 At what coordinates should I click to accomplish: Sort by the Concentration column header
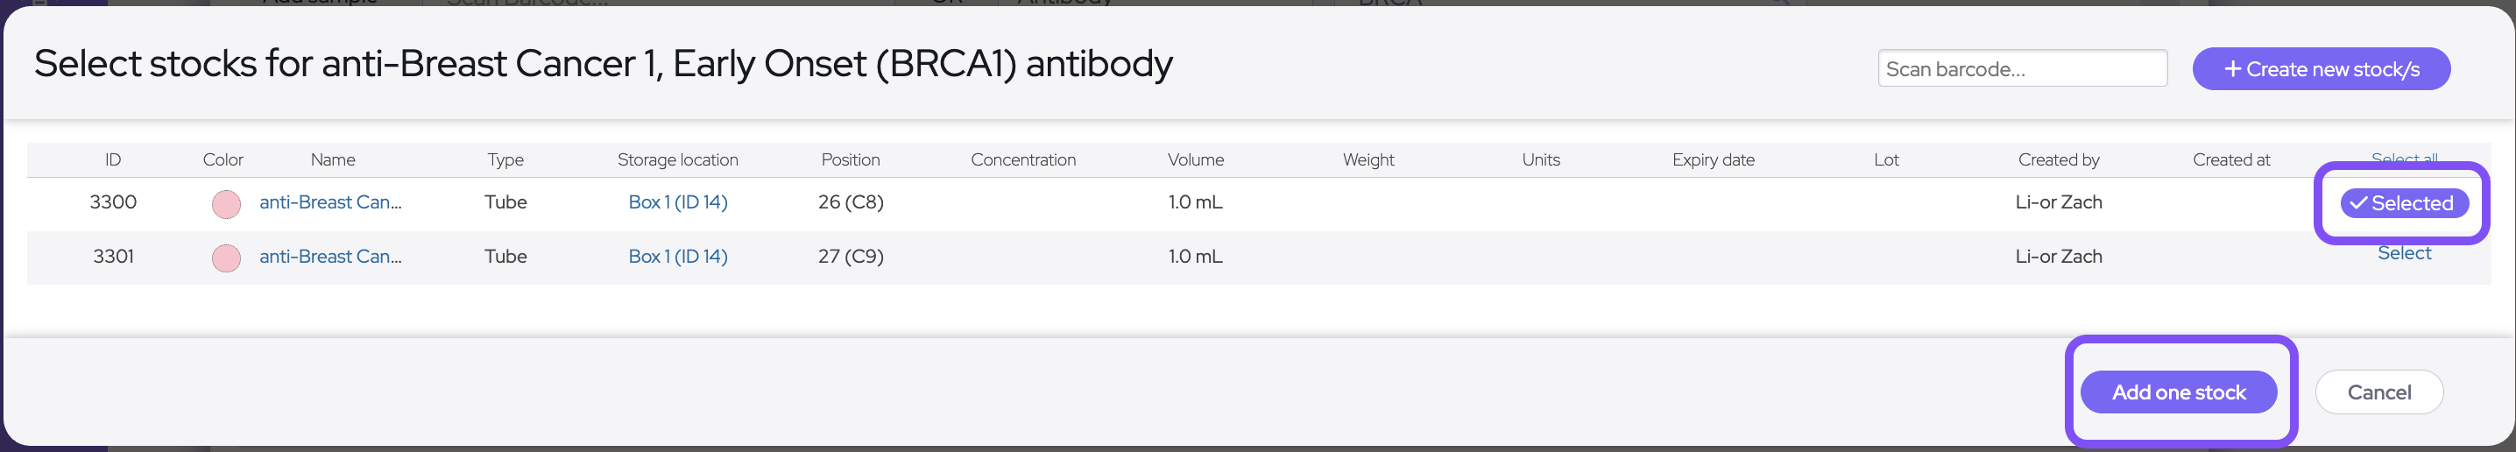(1022, 159)
